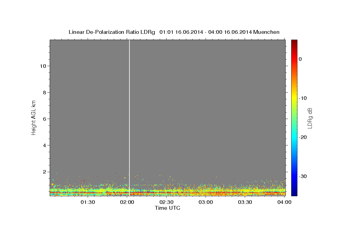Click the 01:30 time tick label
Image resolution: width=353 pixels, height=235 pixels.
(88, 202)
